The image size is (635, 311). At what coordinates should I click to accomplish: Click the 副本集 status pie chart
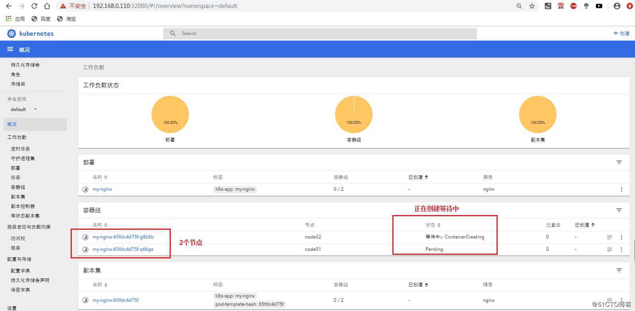538,114
